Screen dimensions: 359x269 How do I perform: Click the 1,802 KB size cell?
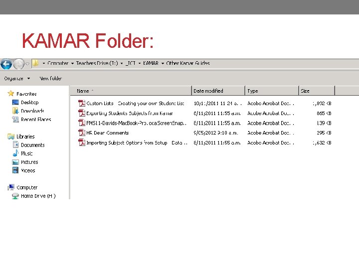322,104
